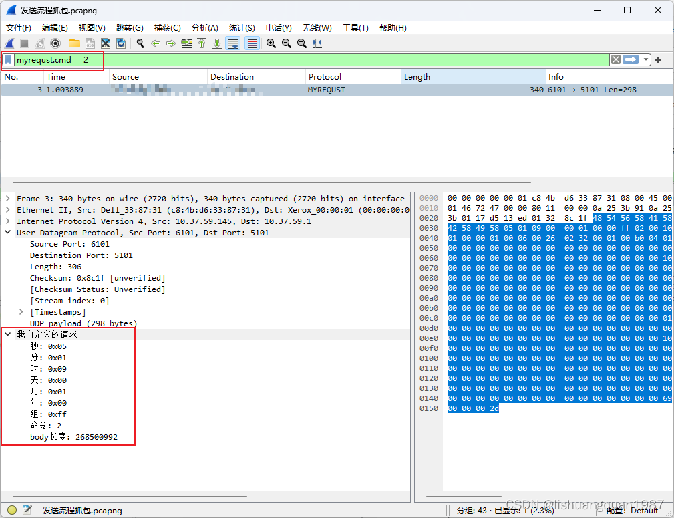This screenshot has width=674, height=518.
Task: Go to the first packet arrow icon
Action: tap(201, 43)
